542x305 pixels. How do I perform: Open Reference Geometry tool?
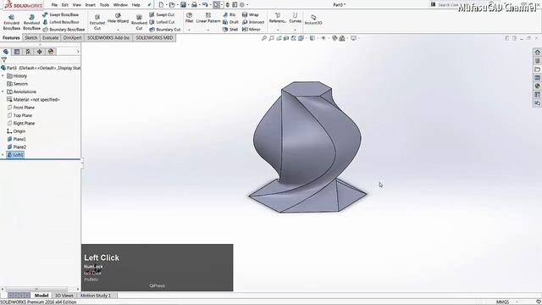(278, 18)
